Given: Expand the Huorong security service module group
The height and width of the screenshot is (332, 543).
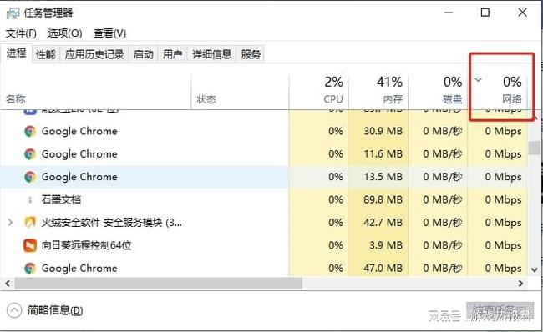Looking at the screenshot, I should click(10, 222).
